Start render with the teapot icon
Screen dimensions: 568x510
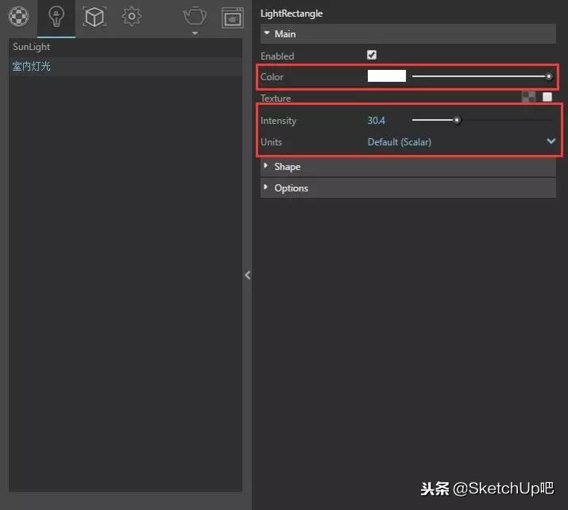[195, 17]
